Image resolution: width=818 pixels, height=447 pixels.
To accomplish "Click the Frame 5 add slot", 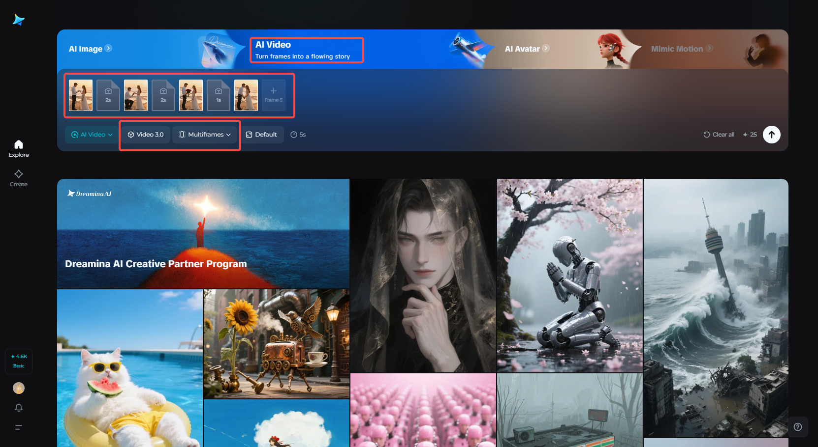I will (x=273, y=95).
